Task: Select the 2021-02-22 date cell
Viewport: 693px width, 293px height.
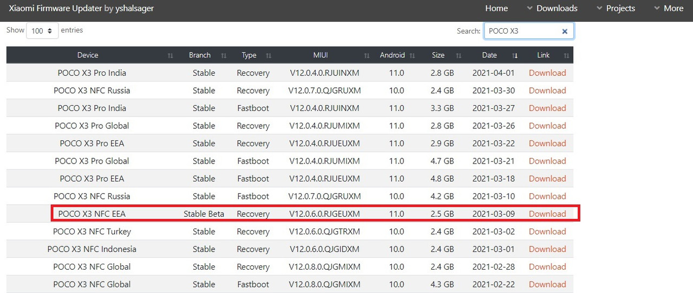Action: (494, 284)
